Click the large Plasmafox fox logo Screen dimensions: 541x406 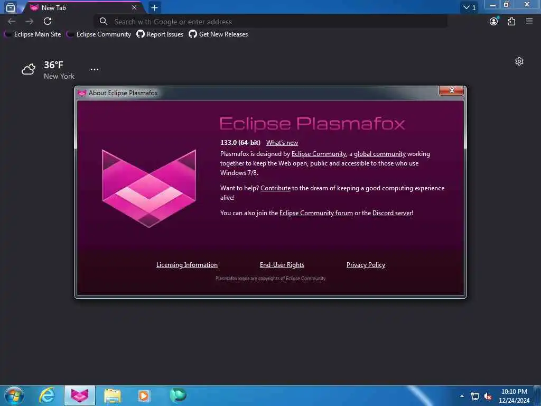[149, 189]
